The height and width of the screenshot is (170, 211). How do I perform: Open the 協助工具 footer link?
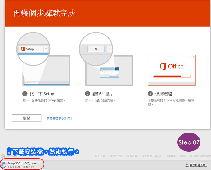100,156
